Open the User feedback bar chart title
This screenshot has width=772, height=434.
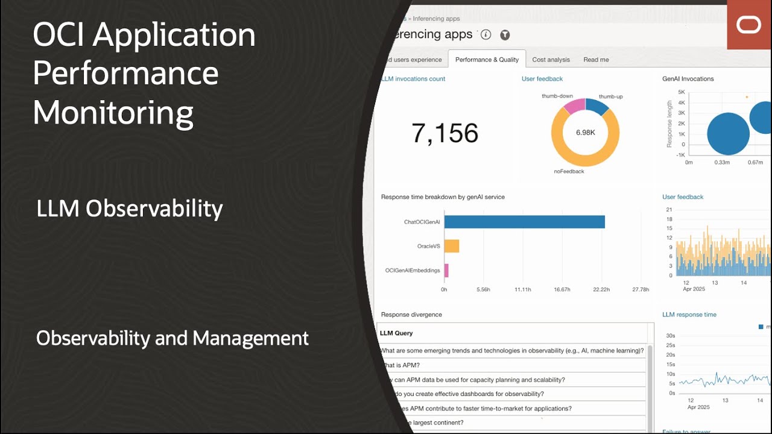click(683, 197)
